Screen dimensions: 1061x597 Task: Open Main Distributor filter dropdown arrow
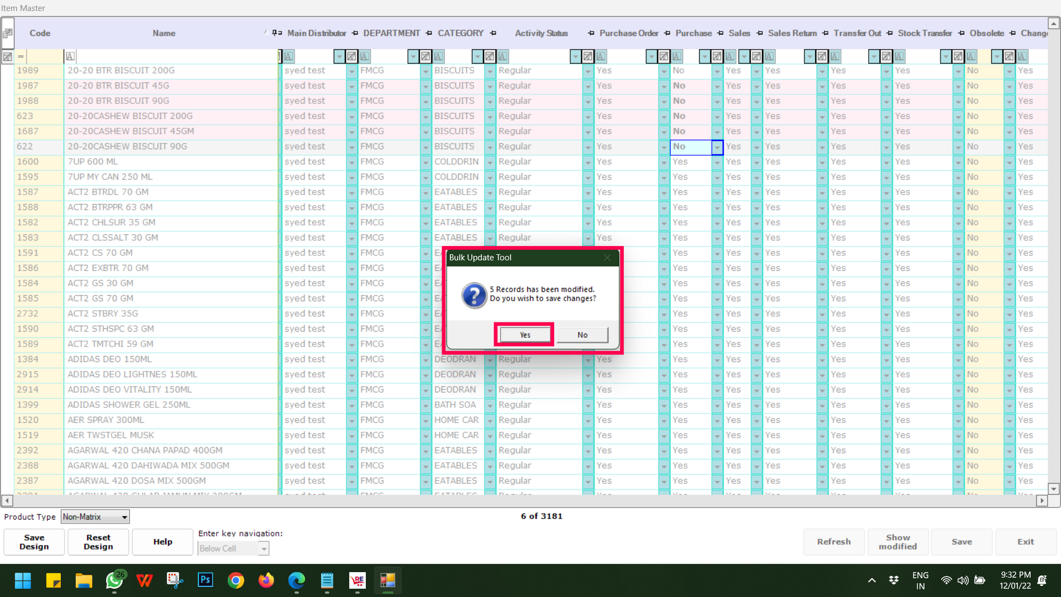coord(339,56)
